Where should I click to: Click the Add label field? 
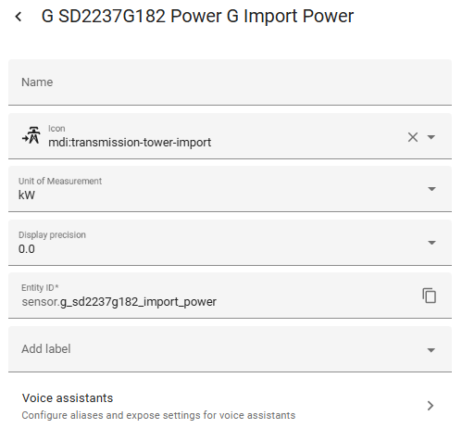(x=230, y=349)
